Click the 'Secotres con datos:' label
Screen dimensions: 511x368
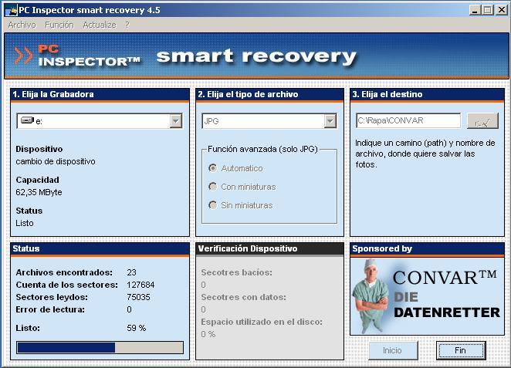243,297
